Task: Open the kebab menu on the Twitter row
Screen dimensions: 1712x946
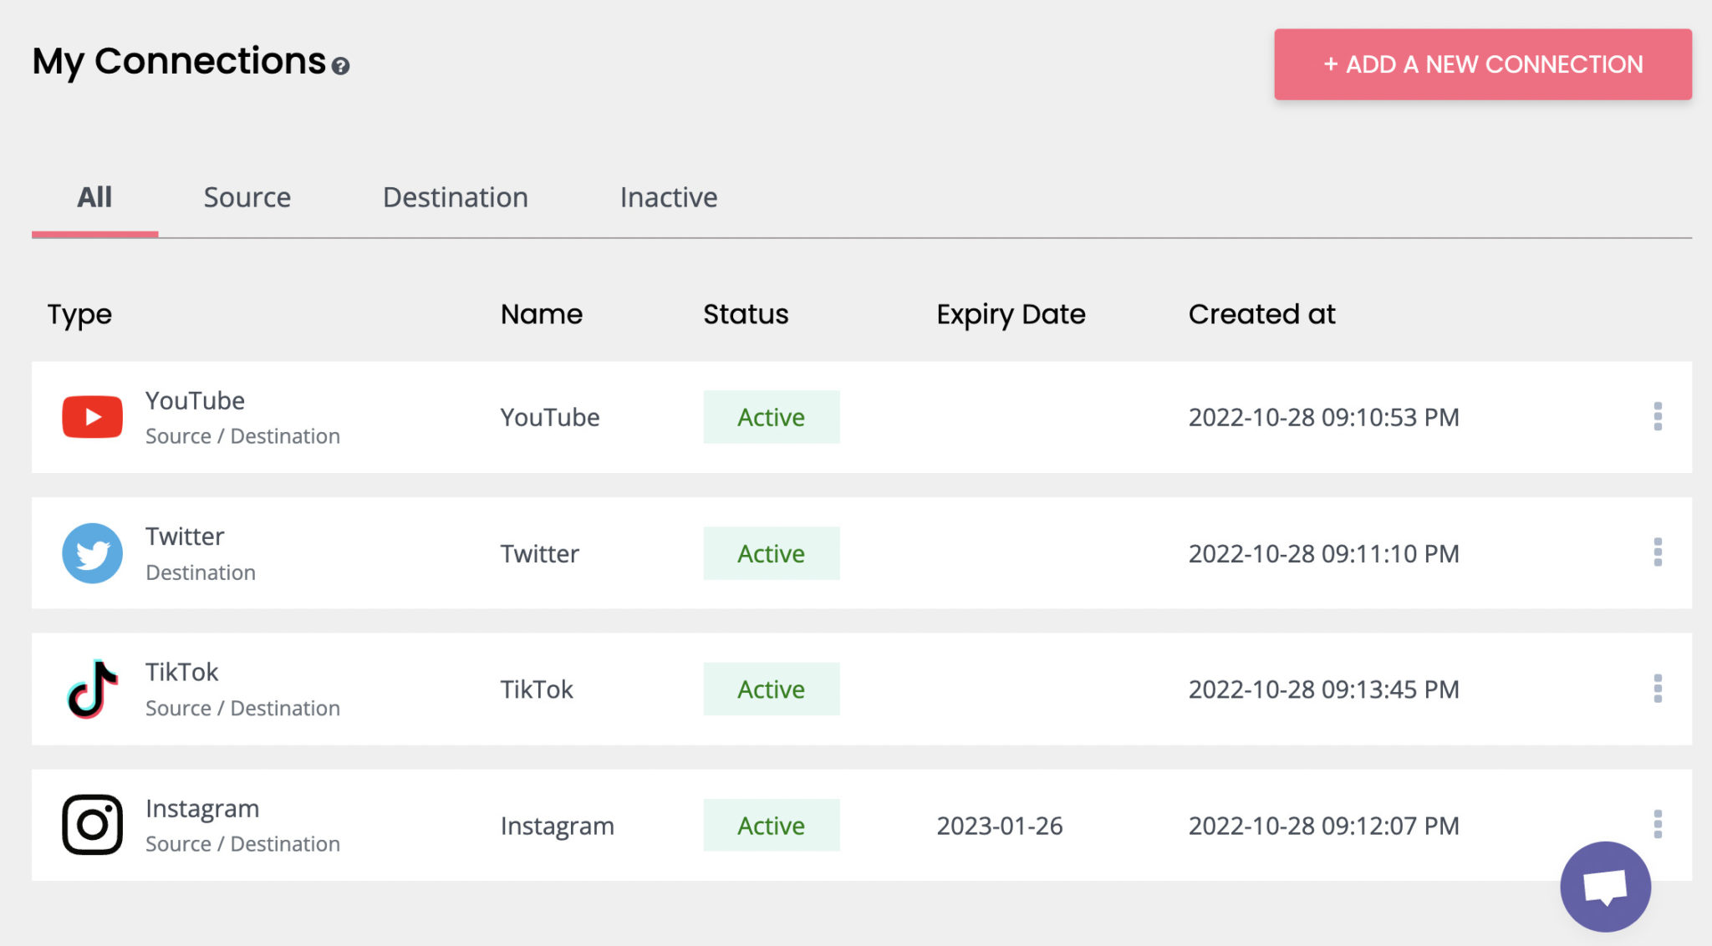Action: [1658, 552]
